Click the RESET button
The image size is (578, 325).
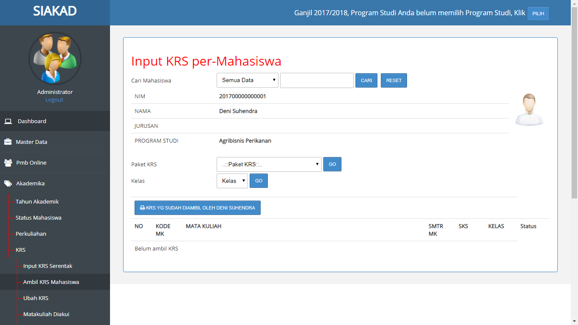click(x=394, y=80)
